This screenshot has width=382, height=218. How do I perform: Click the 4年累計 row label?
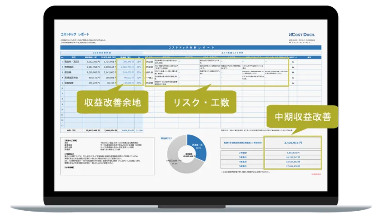point(242,162)
